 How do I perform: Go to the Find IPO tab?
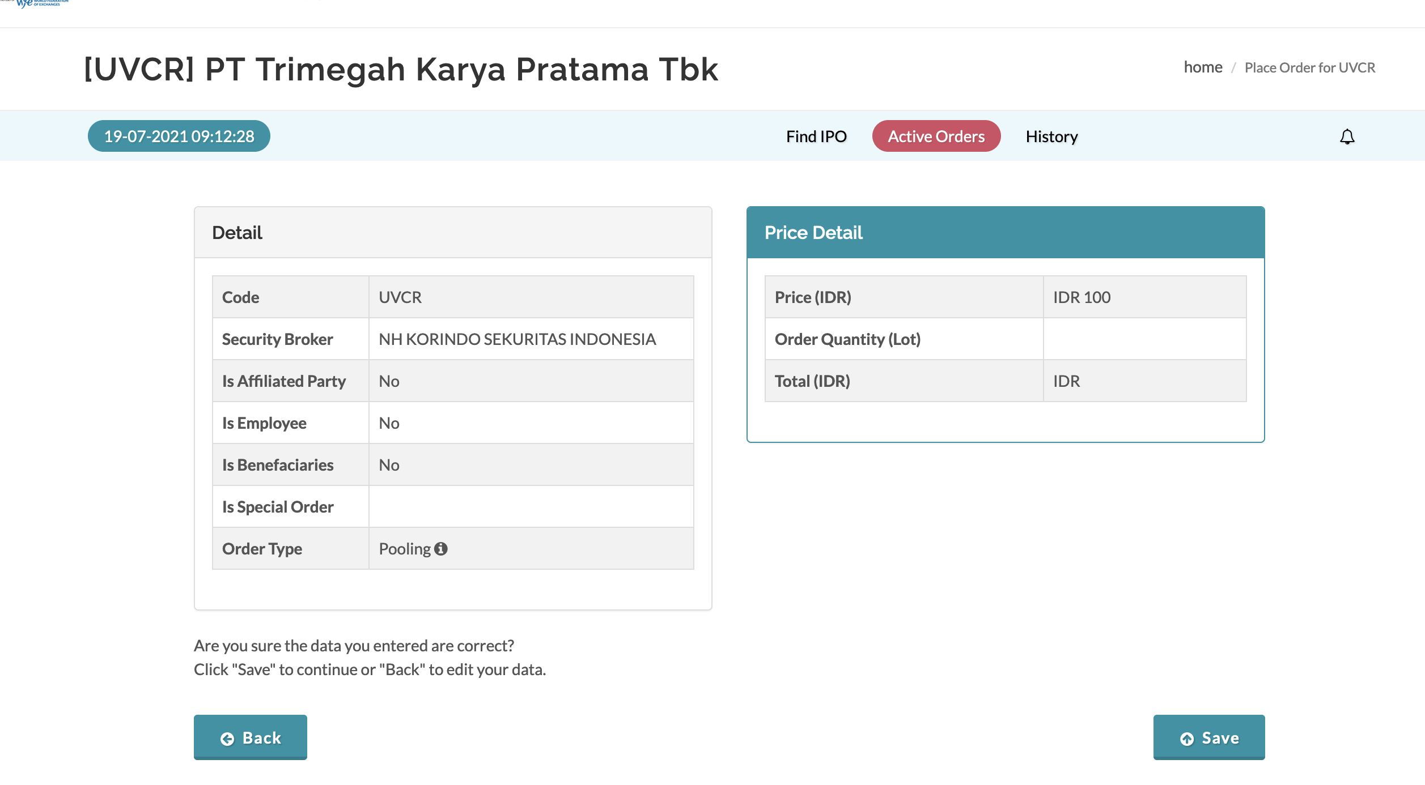816,136
